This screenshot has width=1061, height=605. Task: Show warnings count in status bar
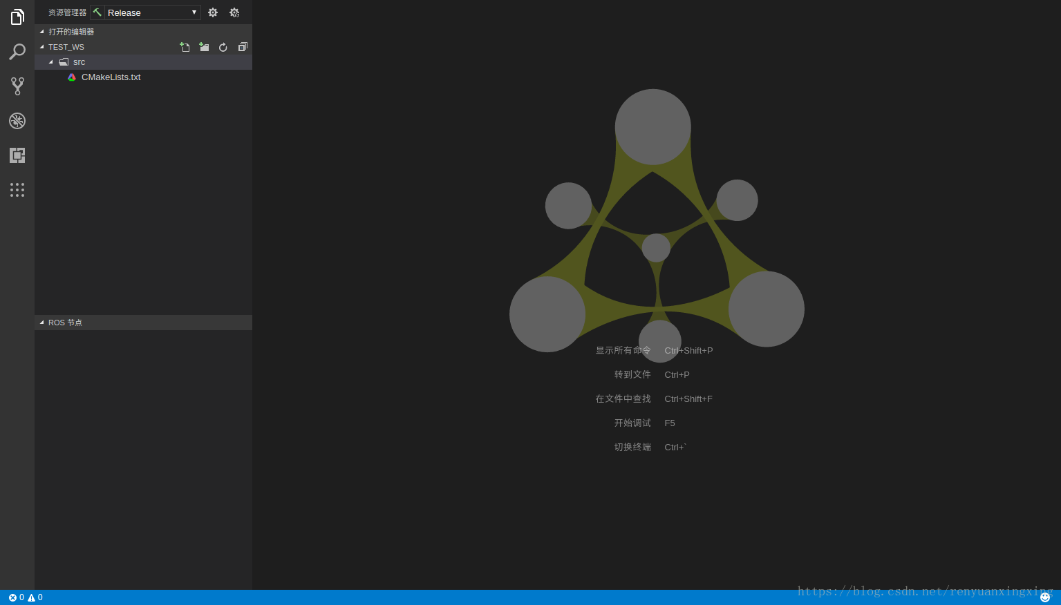(35, 597)
